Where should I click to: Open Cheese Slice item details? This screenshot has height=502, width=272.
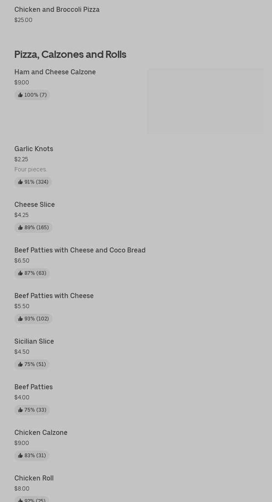pyautogui.click(x=35, y=205)
